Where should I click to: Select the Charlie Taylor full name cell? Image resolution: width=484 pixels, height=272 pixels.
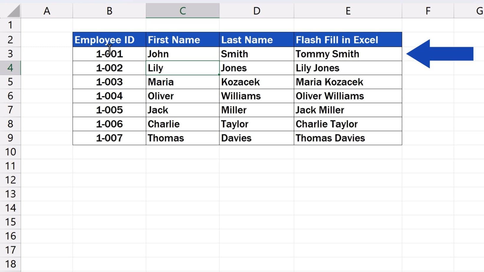pyautogui.click(x=348, y=124)
